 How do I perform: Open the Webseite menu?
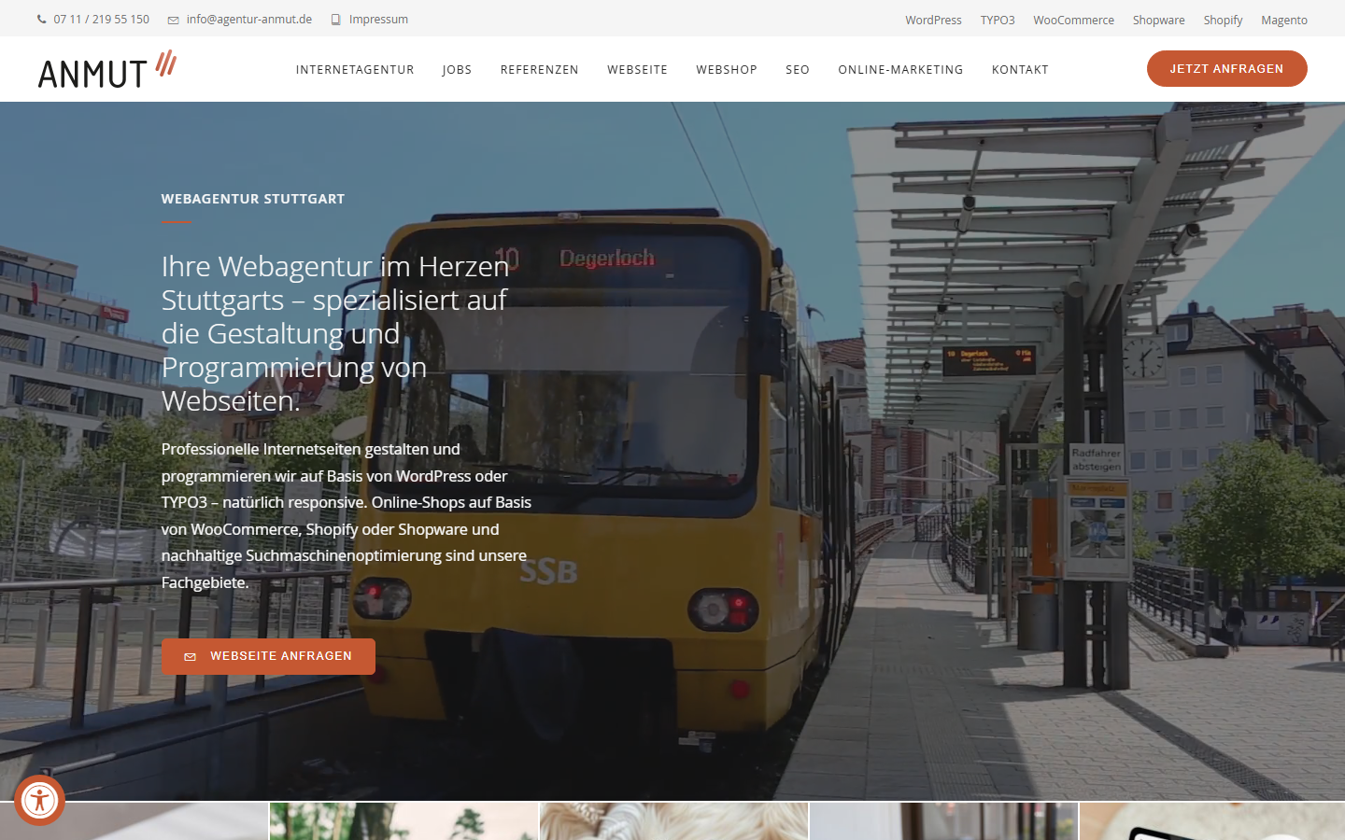pyautogui.click(x=637, y=70)
